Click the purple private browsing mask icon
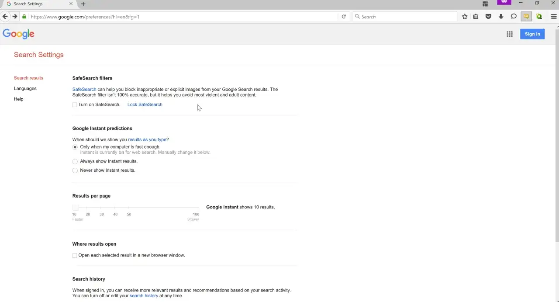Image resolution: width=559 pixels, height=302 pixels. click(x=504, y=2)
